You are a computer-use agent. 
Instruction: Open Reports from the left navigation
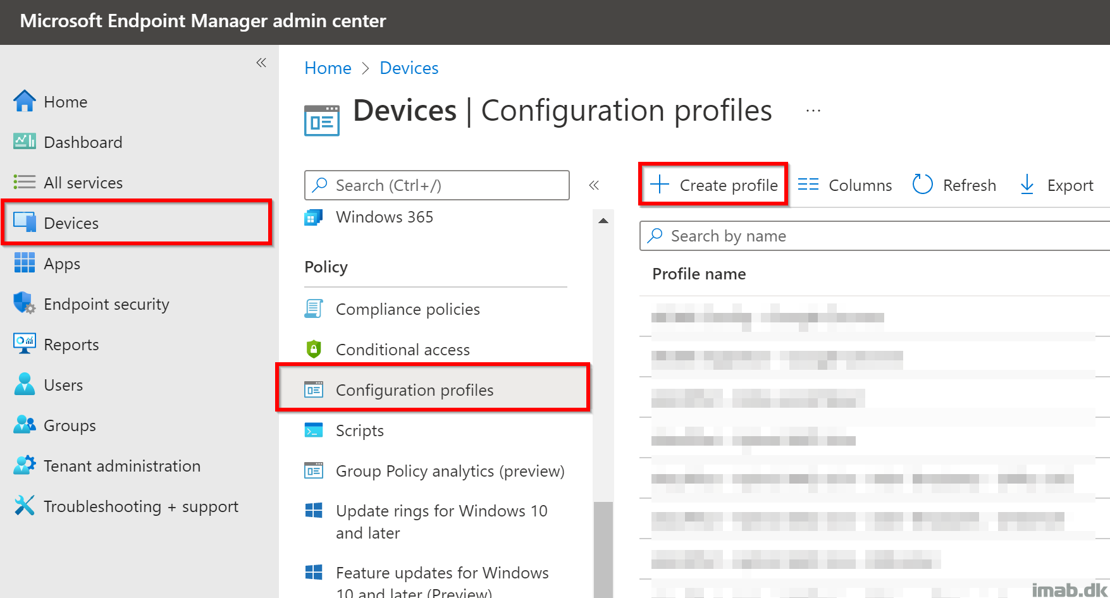click(71, 345)
